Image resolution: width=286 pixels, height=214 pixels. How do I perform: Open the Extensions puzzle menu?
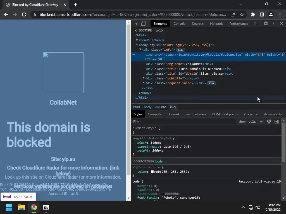(x=253, y=14)
